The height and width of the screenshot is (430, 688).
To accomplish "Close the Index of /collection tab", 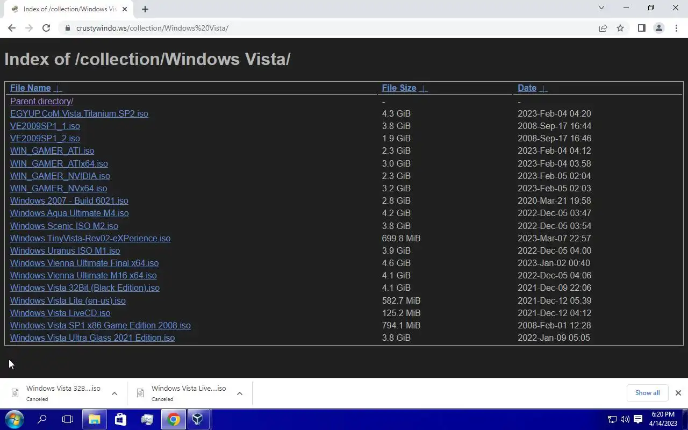I will point(125,9).
